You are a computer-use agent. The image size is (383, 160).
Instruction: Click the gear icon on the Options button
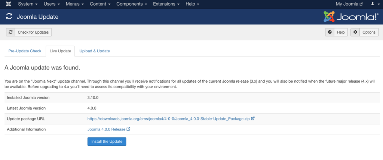tap(355, 33)
